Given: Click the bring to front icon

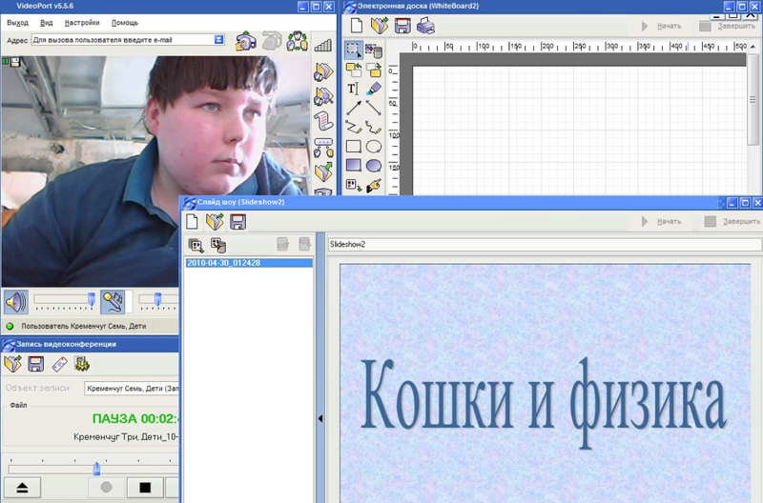Looking at the screenshot, I should click(354, 70).
